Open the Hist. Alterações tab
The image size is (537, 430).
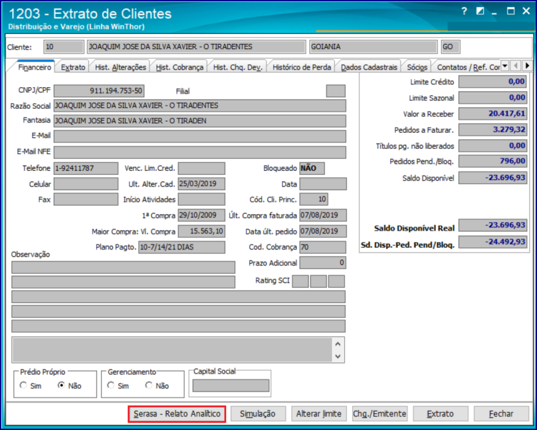coord(120,67)
